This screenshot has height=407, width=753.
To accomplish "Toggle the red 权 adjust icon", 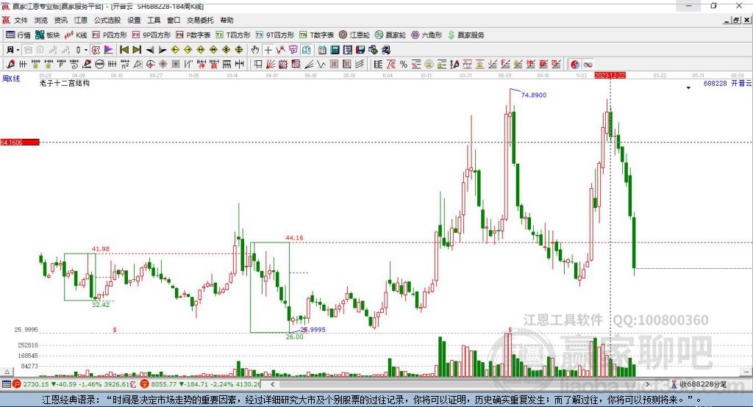I will pyautogui.click(x=96, y=50).
